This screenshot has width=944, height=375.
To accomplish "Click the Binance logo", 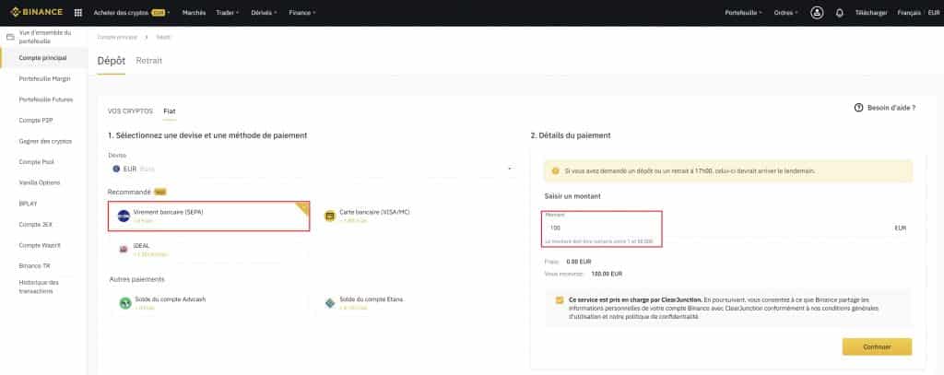I will pos(37,12).
